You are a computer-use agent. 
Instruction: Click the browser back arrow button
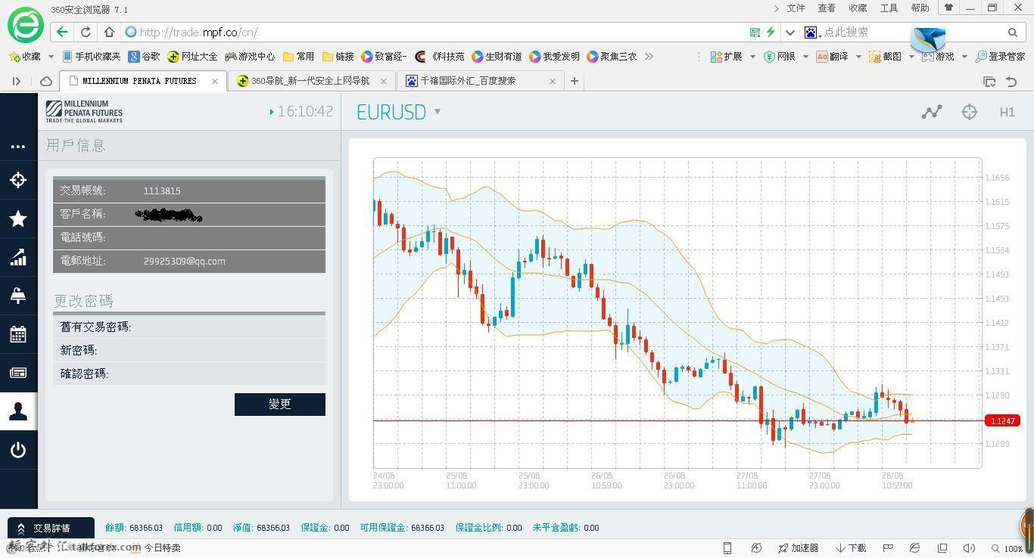[x=62, y=32]
